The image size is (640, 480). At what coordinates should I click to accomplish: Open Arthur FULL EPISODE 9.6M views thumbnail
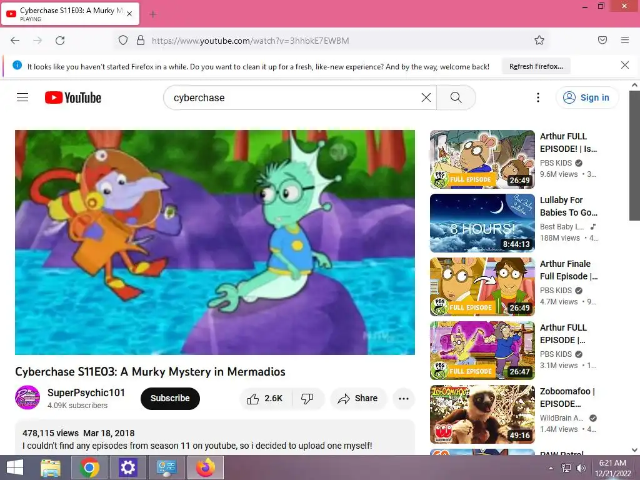coord(482,159)
